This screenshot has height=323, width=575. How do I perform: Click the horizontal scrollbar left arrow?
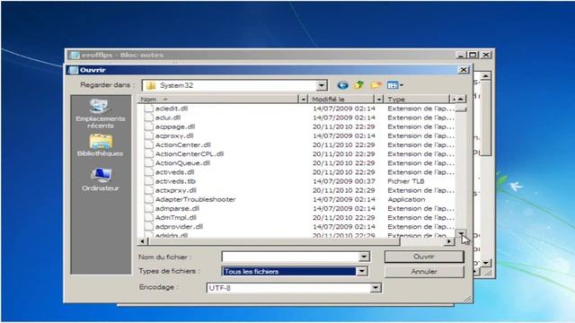(143, 241)
